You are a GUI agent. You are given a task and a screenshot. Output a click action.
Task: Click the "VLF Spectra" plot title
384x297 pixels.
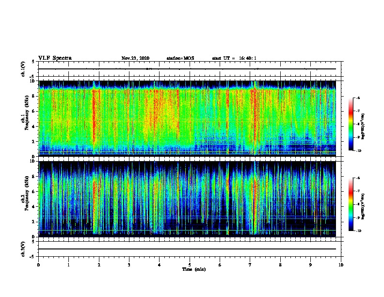(x=55, y=58)
